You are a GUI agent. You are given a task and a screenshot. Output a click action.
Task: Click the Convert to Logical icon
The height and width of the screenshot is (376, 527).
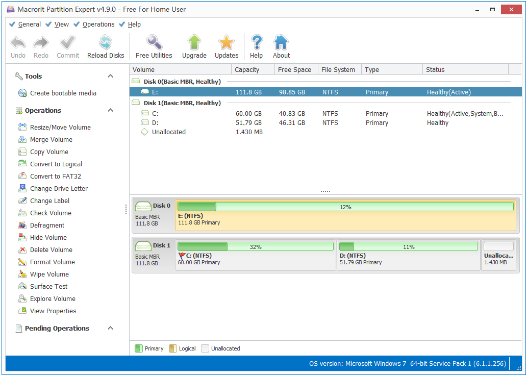click(22, 164)
